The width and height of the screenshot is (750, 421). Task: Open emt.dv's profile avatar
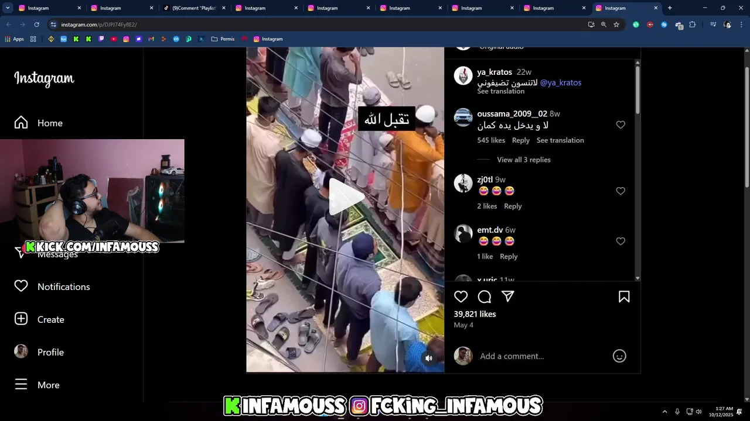click(x=463, y=233)
